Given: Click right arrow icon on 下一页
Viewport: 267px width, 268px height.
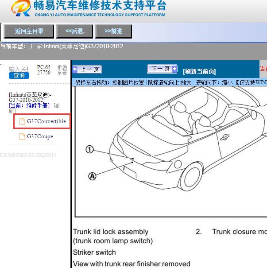Looking at the screenshot, I should pos(174,69).
